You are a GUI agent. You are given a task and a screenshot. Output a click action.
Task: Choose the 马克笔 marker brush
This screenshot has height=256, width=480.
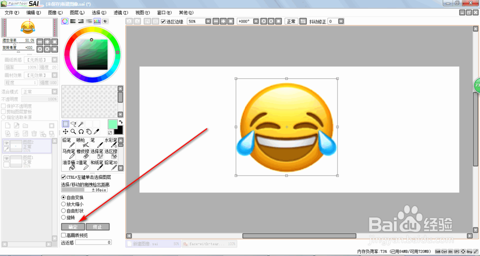point(69,154)
